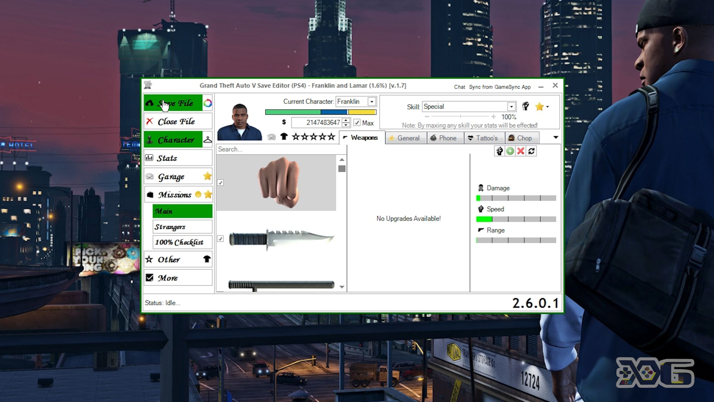714x402 pixels.
Task: Click the colorful circle icon beside Save File
Action: pyautogui.click(x=208, y=103)
